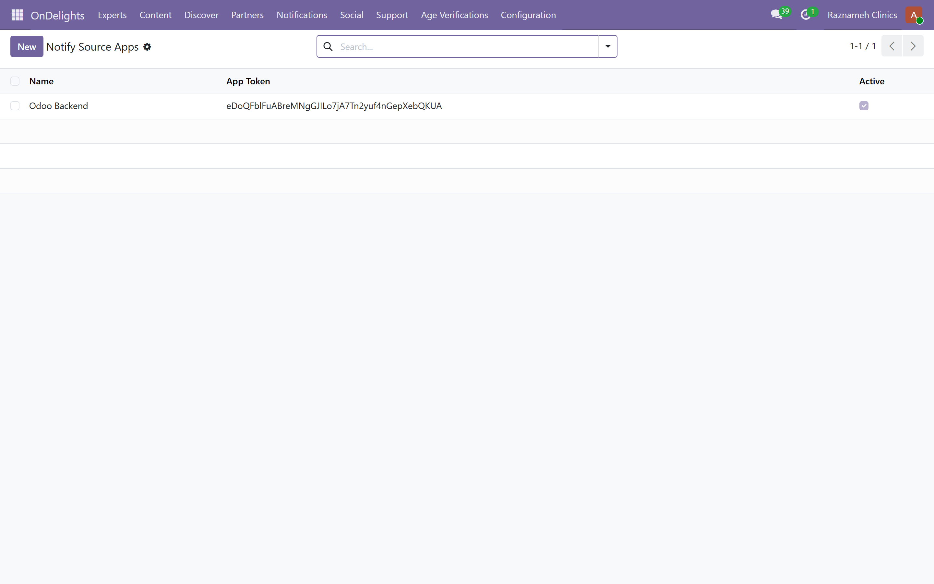Sort by the App Token column header
This screenshot has height=584, width=934.
(248, 81)
